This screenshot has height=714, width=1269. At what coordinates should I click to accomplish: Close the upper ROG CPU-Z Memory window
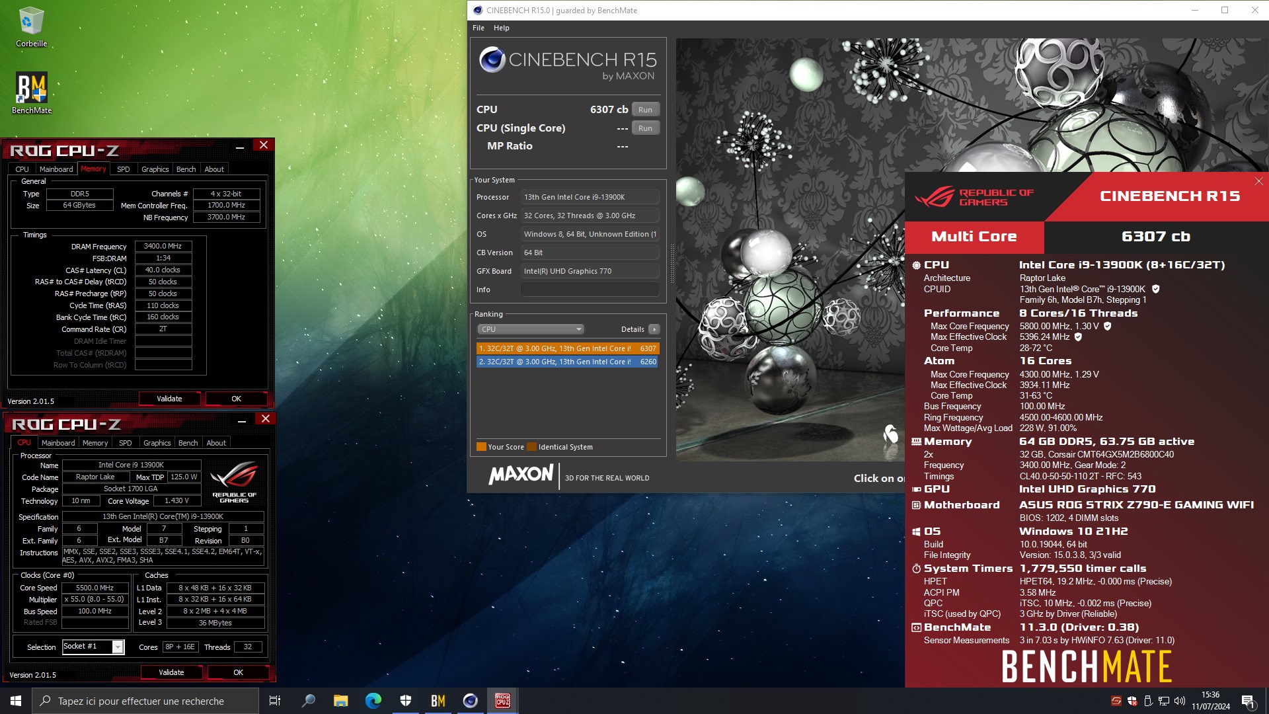(x=264, y=145)
